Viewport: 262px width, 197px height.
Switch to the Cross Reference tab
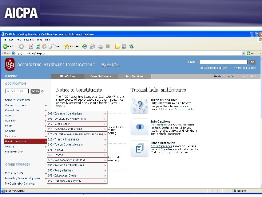(x=101, y=76)
